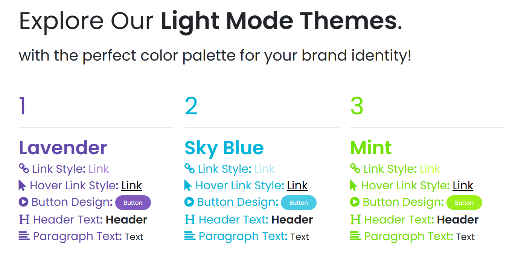Click the green paragraph lines icon under Mint
The image size is (521, 260).
tap(355, 236)
